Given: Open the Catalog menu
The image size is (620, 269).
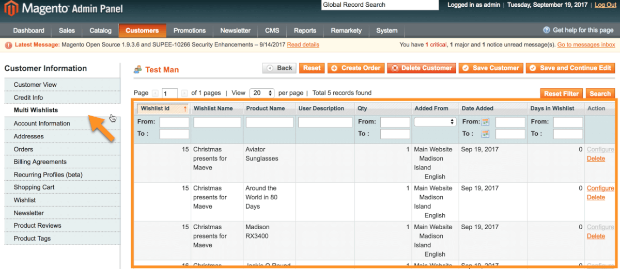Looking at the screenshot, I should pos(100,30).
